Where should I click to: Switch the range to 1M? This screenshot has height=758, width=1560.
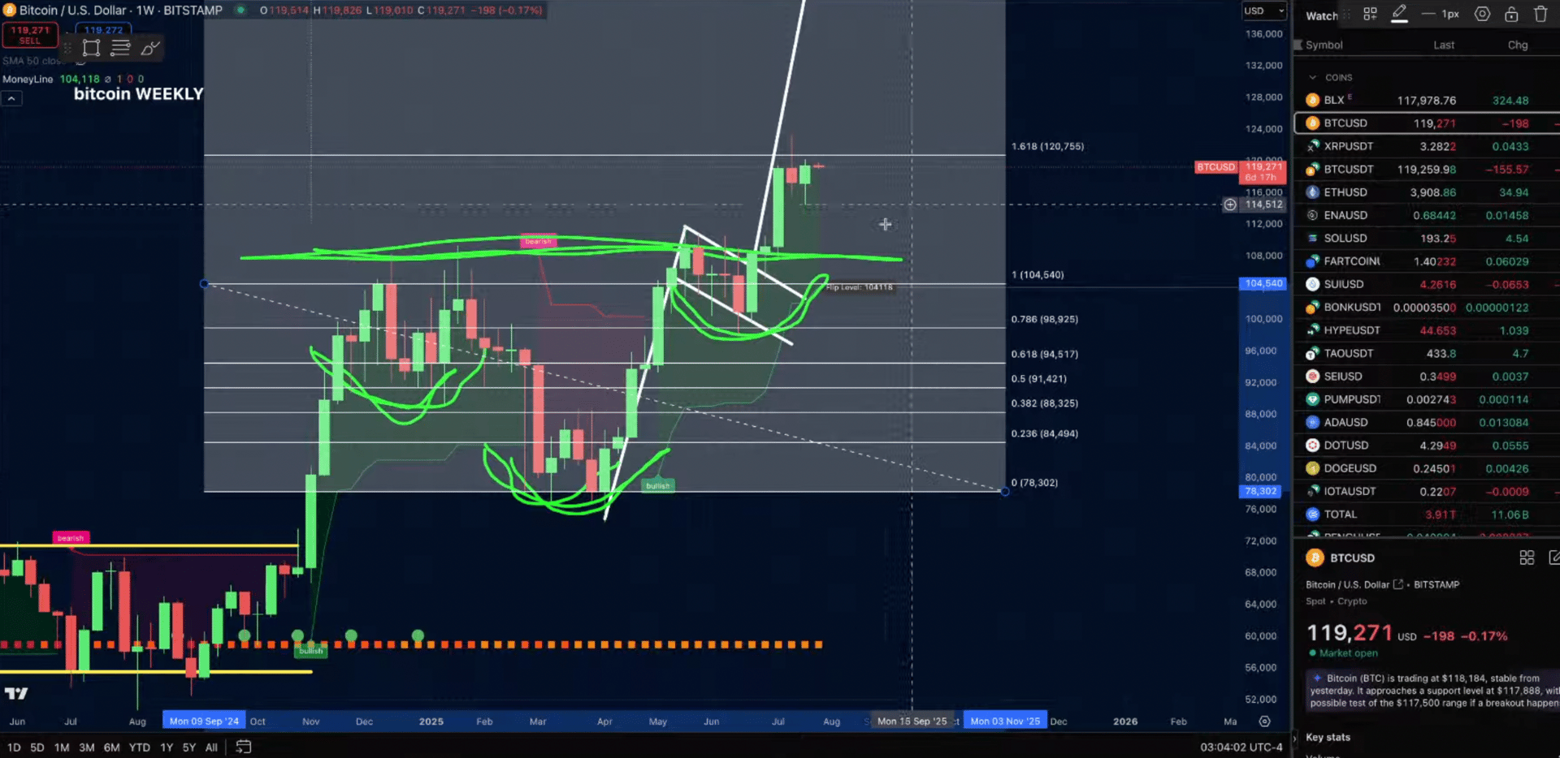62,747
